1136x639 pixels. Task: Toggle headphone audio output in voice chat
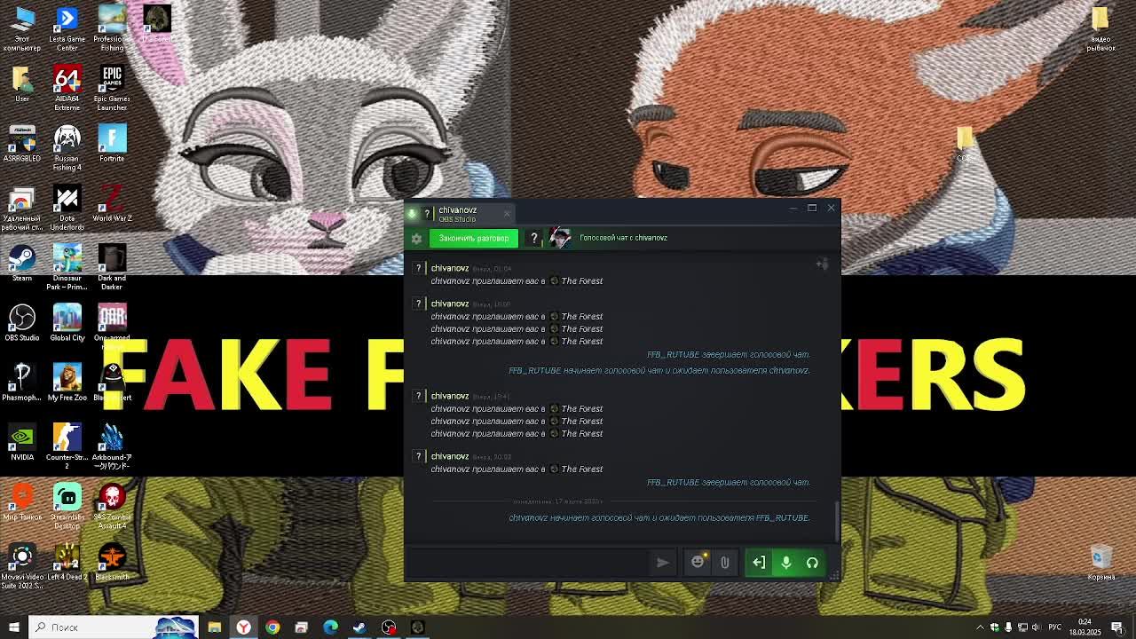[812, 563]
